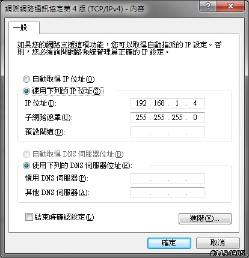
Task: Click the dialog title bar text
Action: [x=75, y=9]
